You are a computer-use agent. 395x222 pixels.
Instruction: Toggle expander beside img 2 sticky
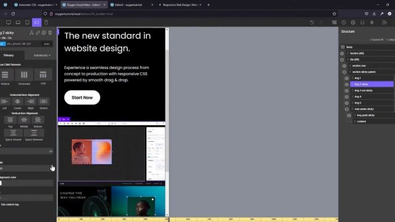347,84
